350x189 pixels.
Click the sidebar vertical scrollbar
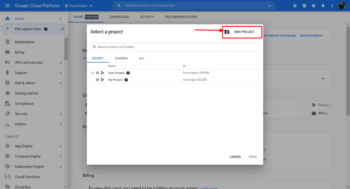[66, 49]
